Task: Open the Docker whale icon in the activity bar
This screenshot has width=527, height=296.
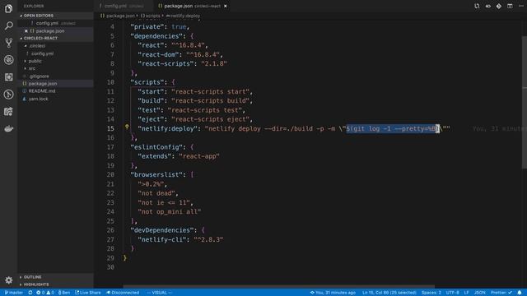Action: tap(9, 128)
